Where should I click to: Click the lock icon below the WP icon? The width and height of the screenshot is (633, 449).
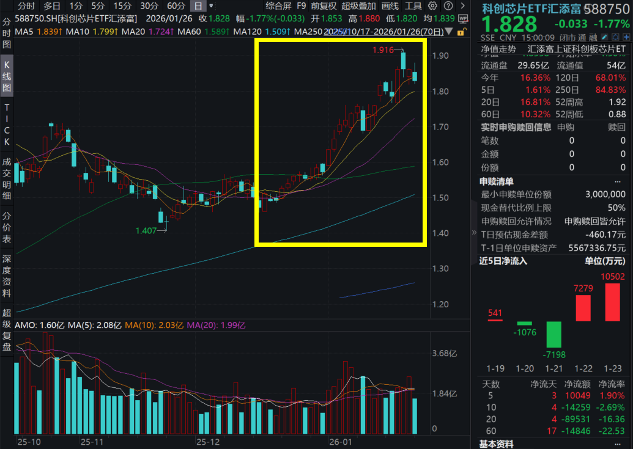point(461,31)
